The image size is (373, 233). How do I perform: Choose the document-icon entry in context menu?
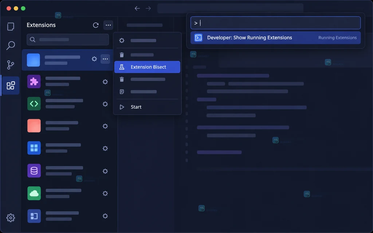pos(147,92)
